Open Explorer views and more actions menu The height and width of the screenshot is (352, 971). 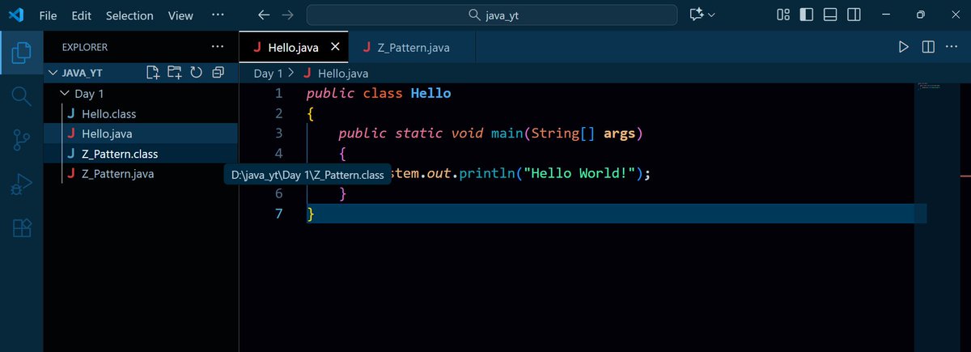tap(218, 47)
